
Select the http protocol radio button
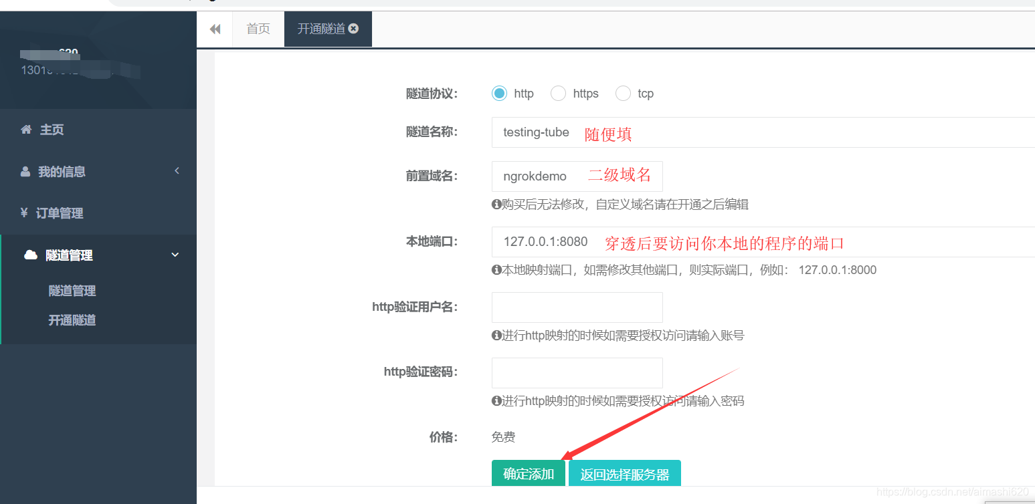coord(499,94)
